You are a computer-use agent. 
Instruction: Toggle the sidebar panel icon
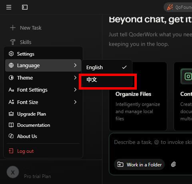[x=25, y=7]
